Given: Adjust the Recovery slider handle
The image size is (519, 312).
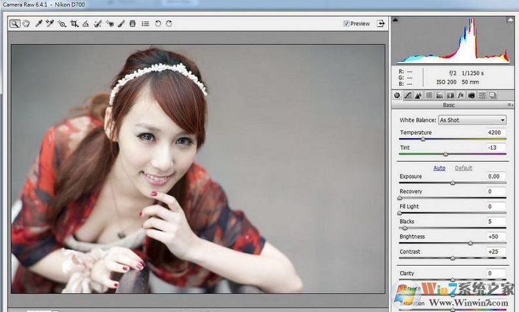Looking at the screenshot, I should click(400, 198).
